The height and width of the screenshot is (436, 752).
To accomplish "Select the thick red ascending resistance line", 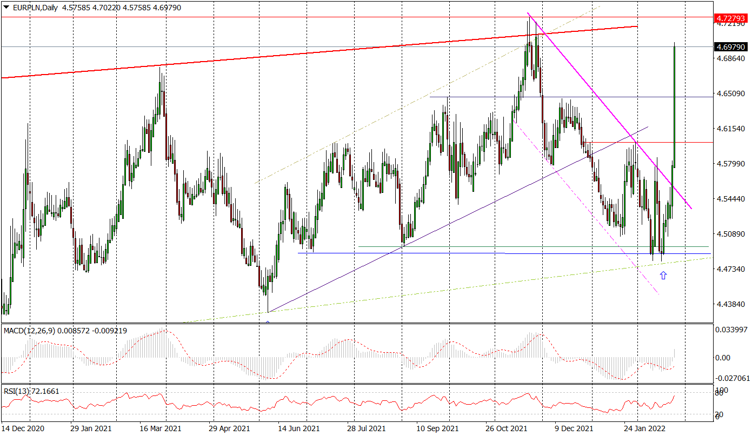I will (319, 52).
